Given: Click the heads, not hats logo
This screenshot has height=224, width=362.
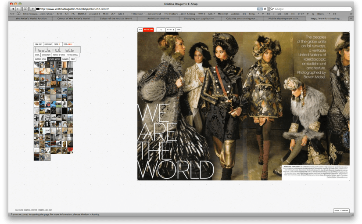Looking at the screenshot, I should 57,50.
